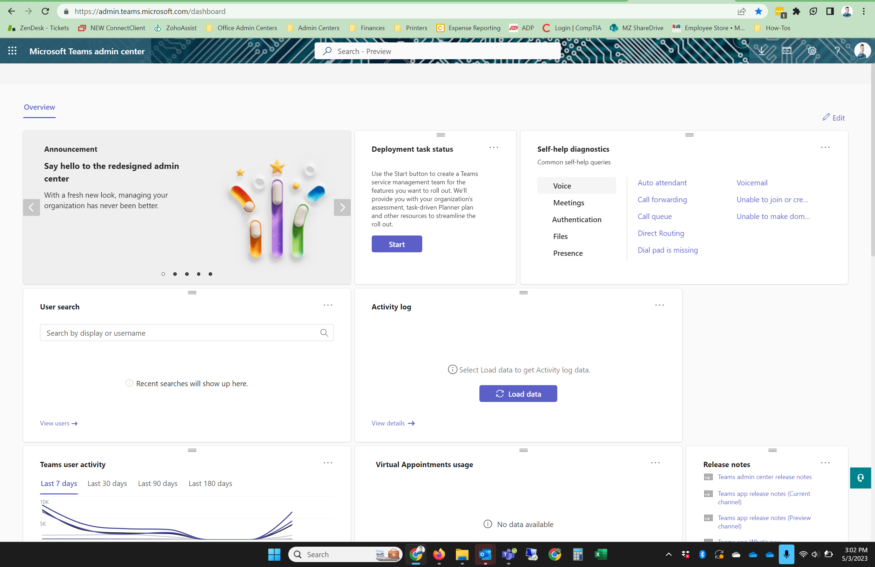Open Activity log card more options
This screenshot has height=567, width=875.
point(659,305)
